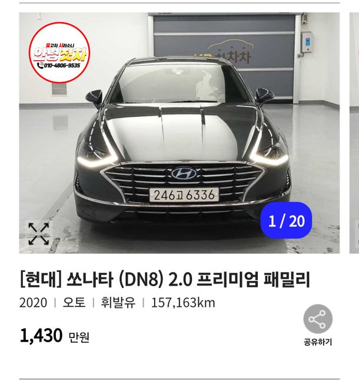Click the 휘발유 fuel type label
Screen dimensions: 359x380
[x=118, y=303]
